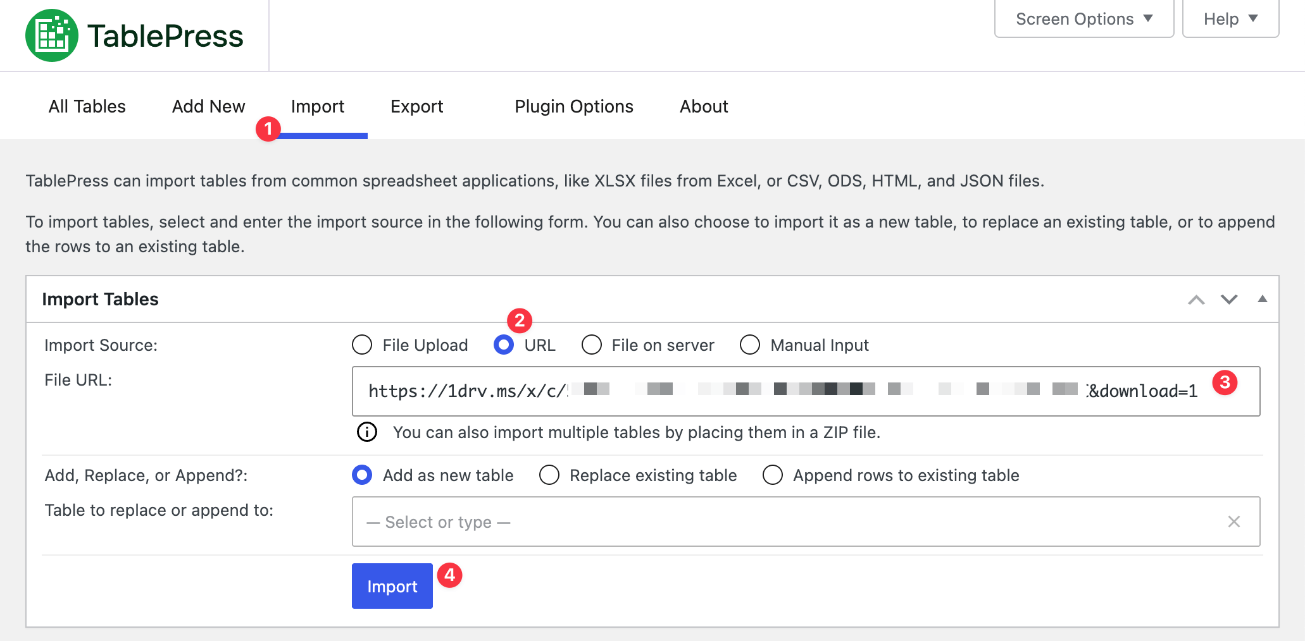Click the red badge numbered 4

click(x=451, y=575)
